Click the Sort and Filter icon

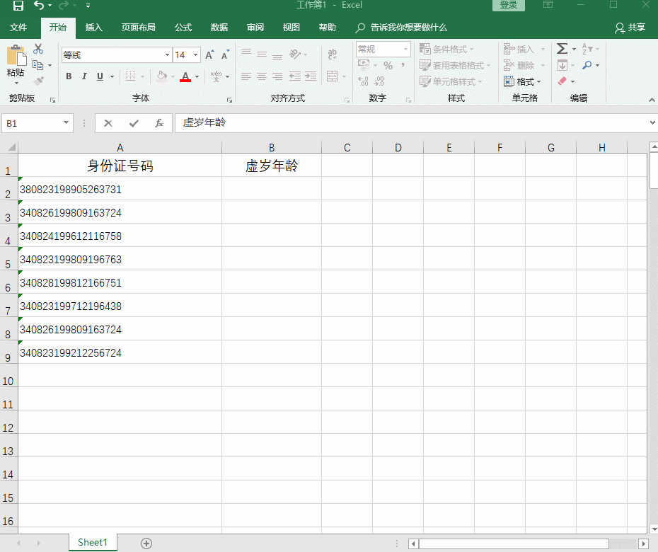(587, 49)
